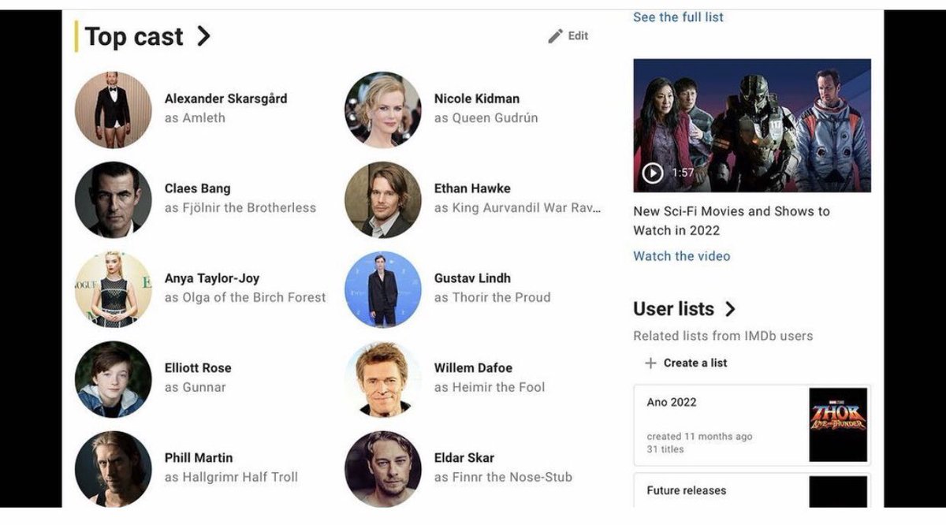Open Claes Bang's profile photo
The height and width of the screenshot is (525, 946).
[x=113, y=199]
